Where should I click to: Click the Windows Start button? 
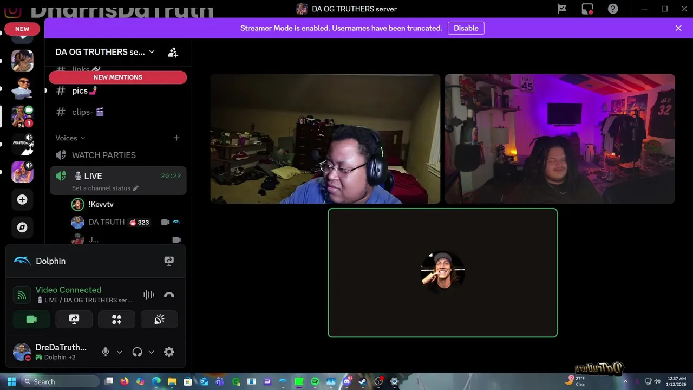pyautogui.click(x=11, y=381)
